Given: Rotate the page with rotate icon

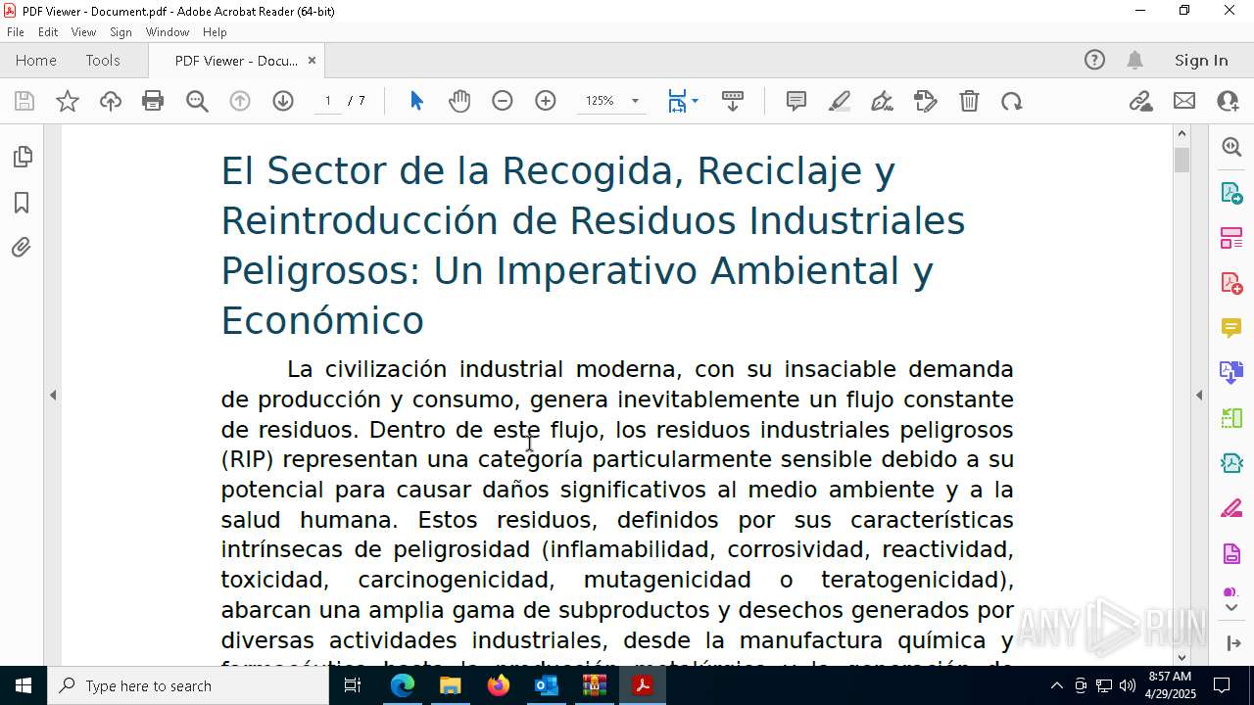Looking at the screenshot, I should pos(1012,101).
